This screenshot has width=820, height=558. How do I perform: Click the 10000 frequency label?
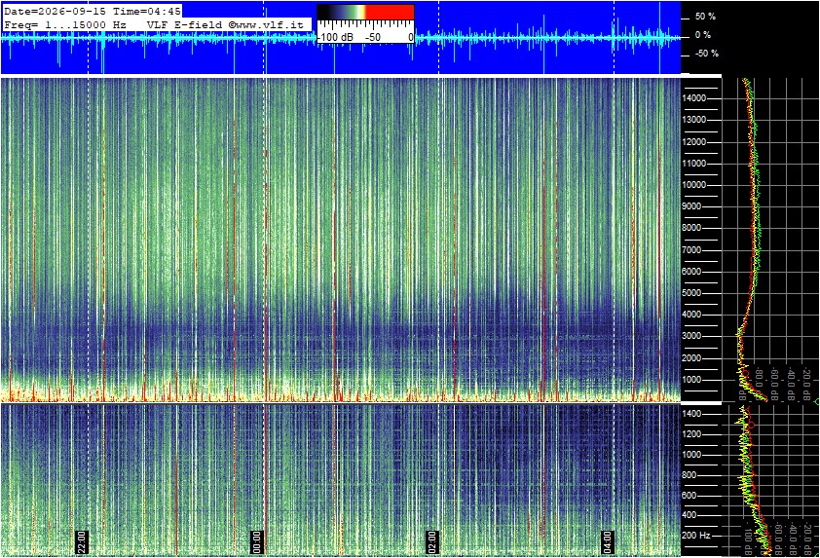coord(693,185)
